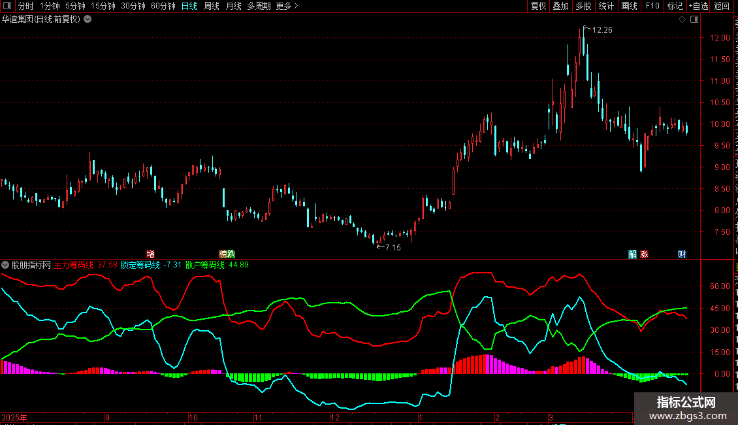Select the 1分钟 period tab

tap(50, 6)
